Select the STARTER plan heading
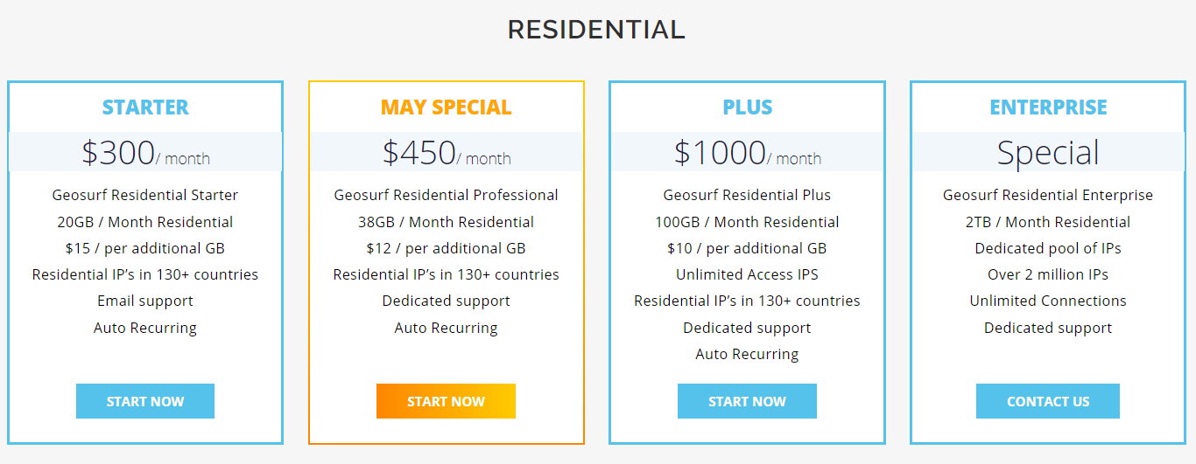Image resolution: width=1196 pixels, height=464 pixels. pyautogui.click(x=145, y=107)
